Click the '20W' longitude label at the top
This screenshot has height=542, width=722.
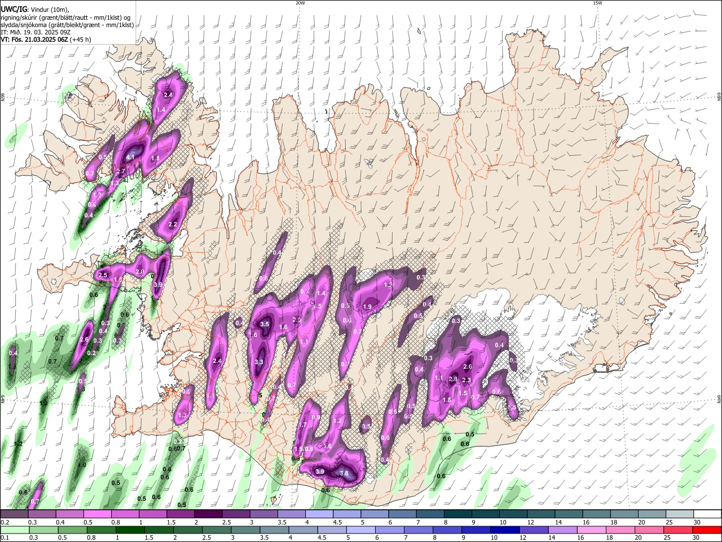(x=300, y=3)
